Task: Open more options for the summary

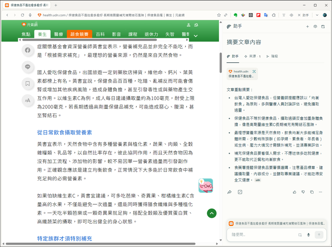Action: pos(321,192)
